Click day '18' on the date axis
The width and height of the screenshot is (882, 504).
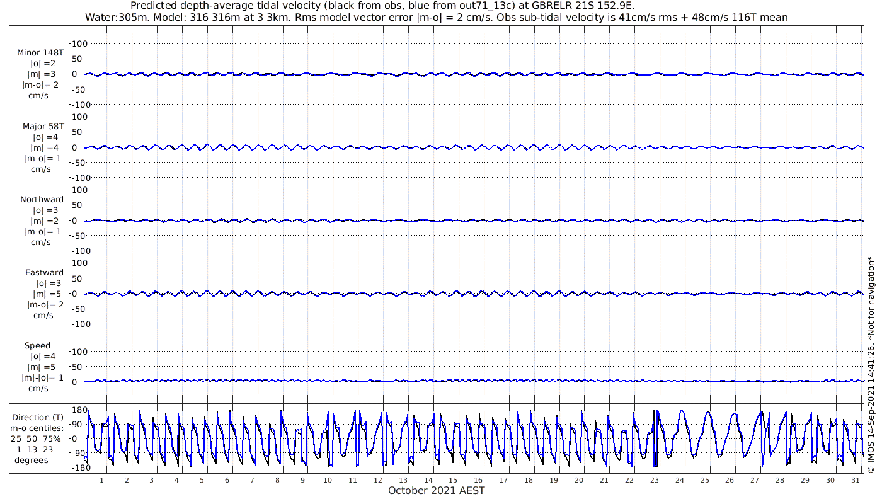click(529, 480)
